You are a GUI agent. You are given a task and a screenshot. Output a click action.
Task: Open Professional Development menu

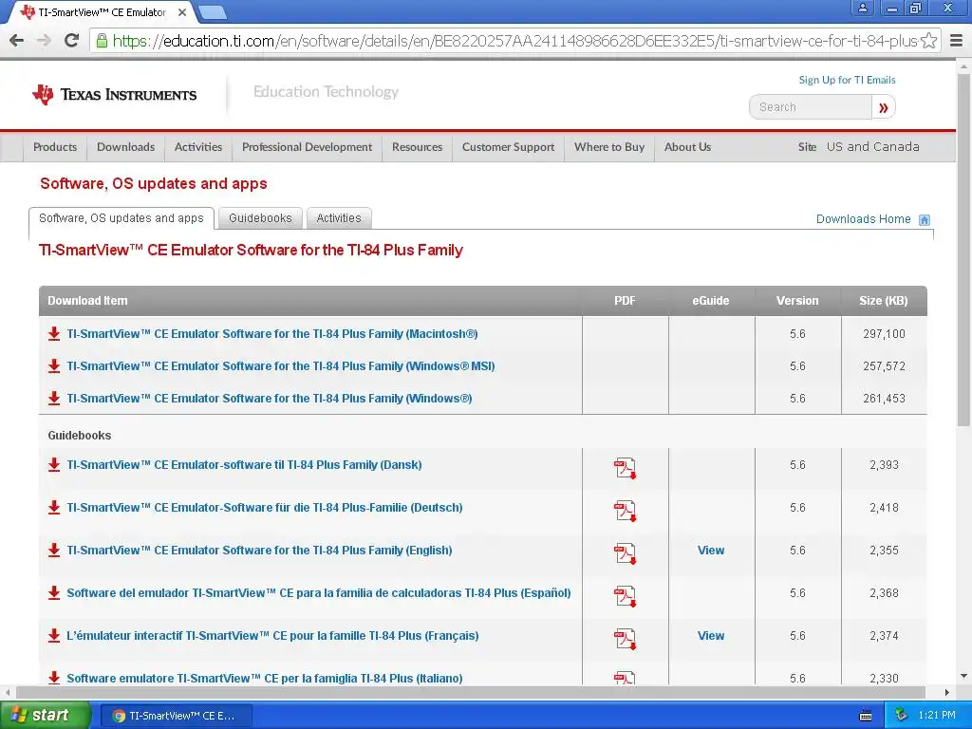307,147
